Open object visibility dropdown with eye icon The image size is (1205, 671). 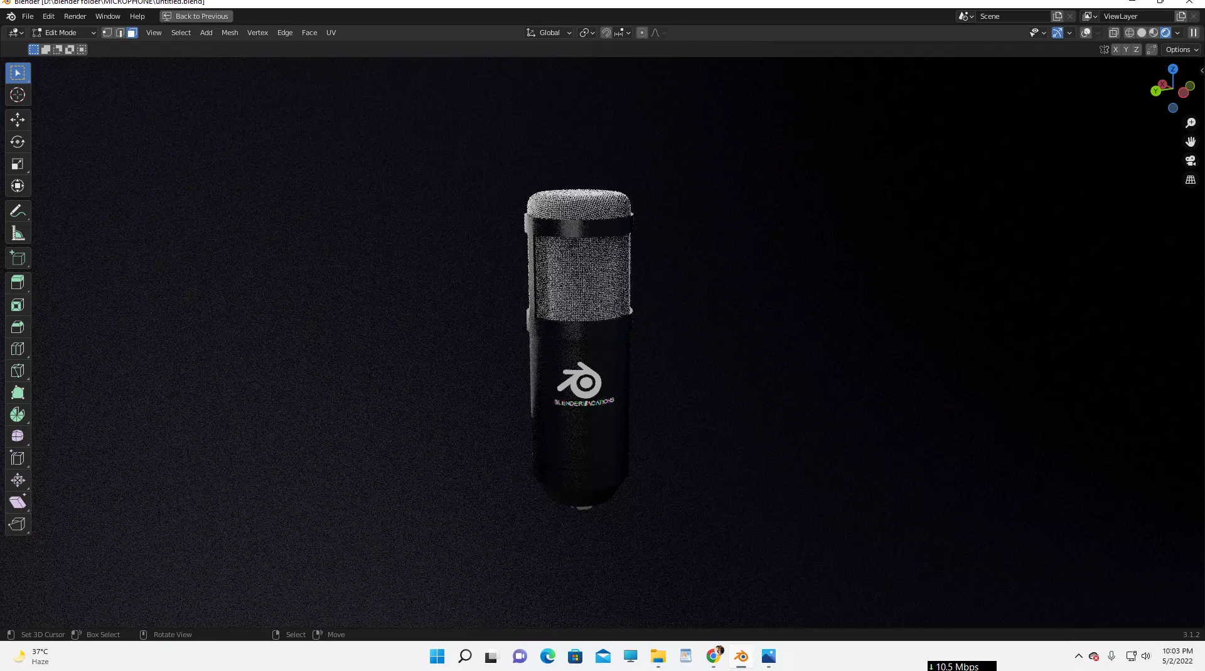(x=1037, y=33)
